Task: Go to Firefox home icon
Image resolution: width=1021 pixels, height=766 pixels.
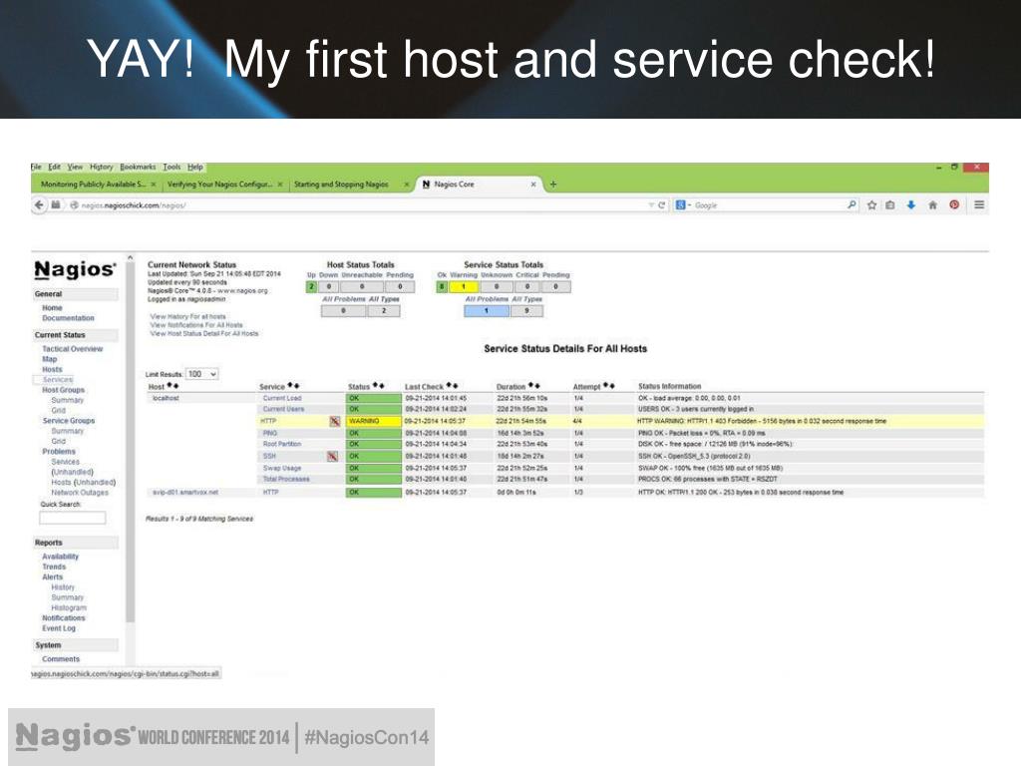Action: pyautogui.click(x=932, y=205)
